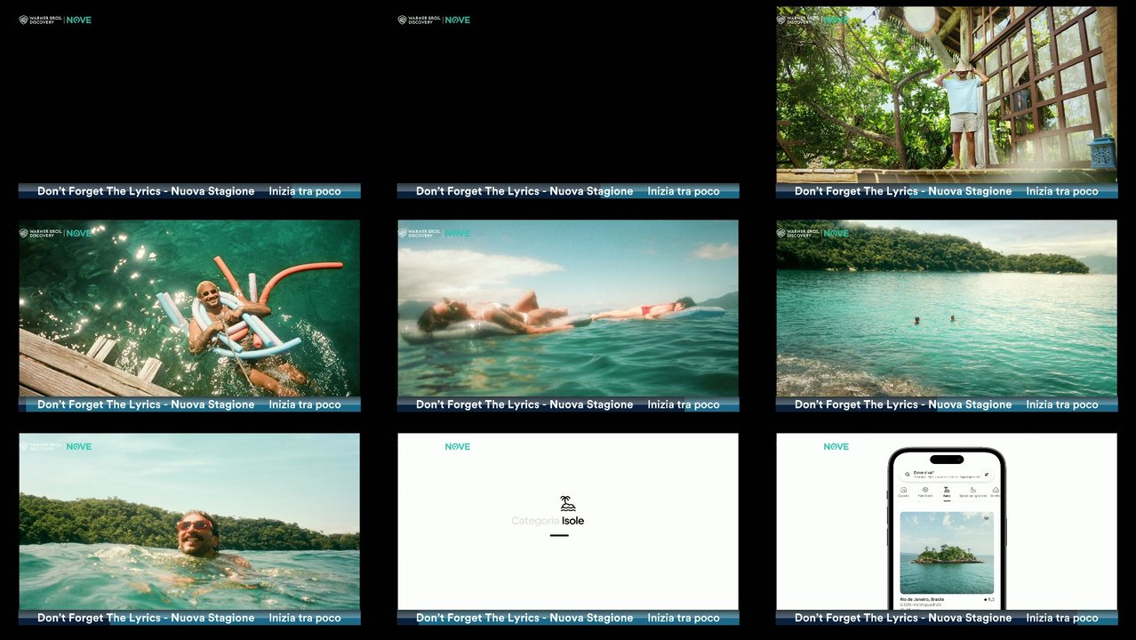Select the frame of swimmer wearing red sunglasses
The width and height of the screenshot is (1136, 640).
point(189,522)
